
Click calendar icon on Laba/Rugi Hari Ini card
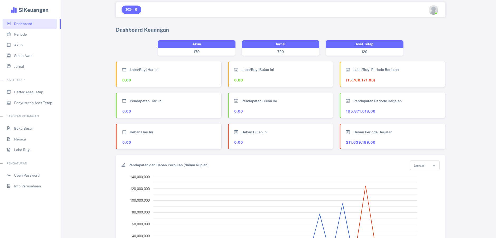[x=124, y=70]
